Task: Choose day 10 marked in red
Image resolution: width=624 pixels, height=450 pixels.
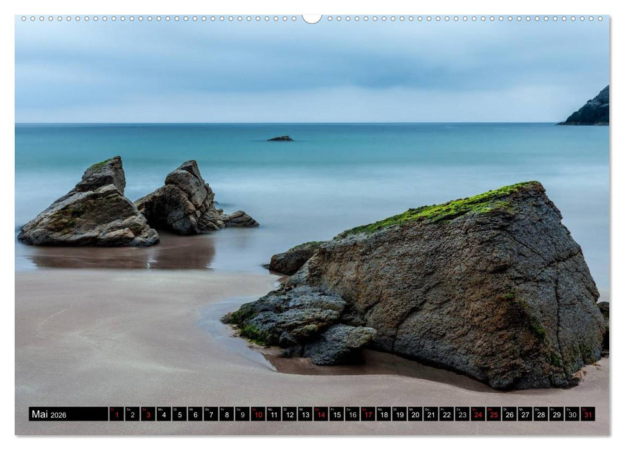Action: coord(258,415)
